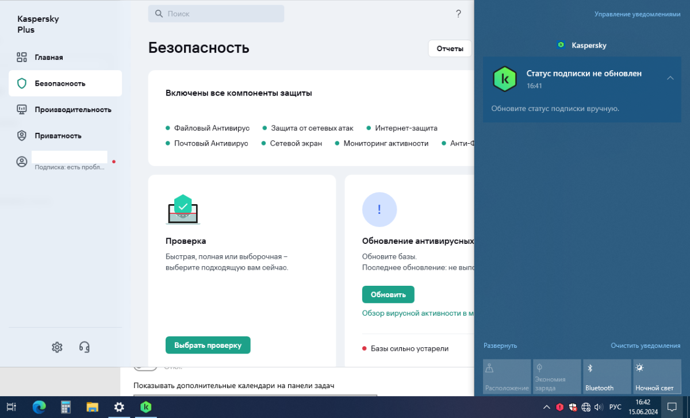
Task: Click the Выбрать проверку button
Action: [208, 345]
